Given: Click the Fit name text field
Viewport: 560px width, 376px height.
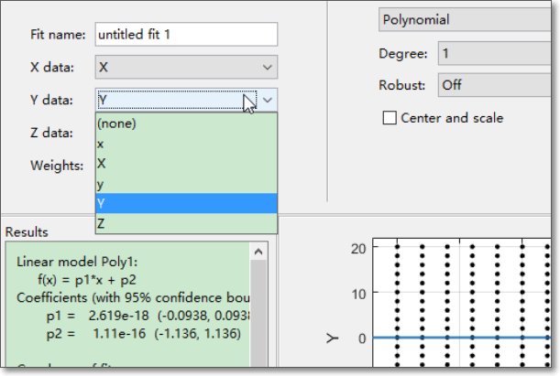Looking at the screenshot, I should pyautogui.click(x=186, y=34).
